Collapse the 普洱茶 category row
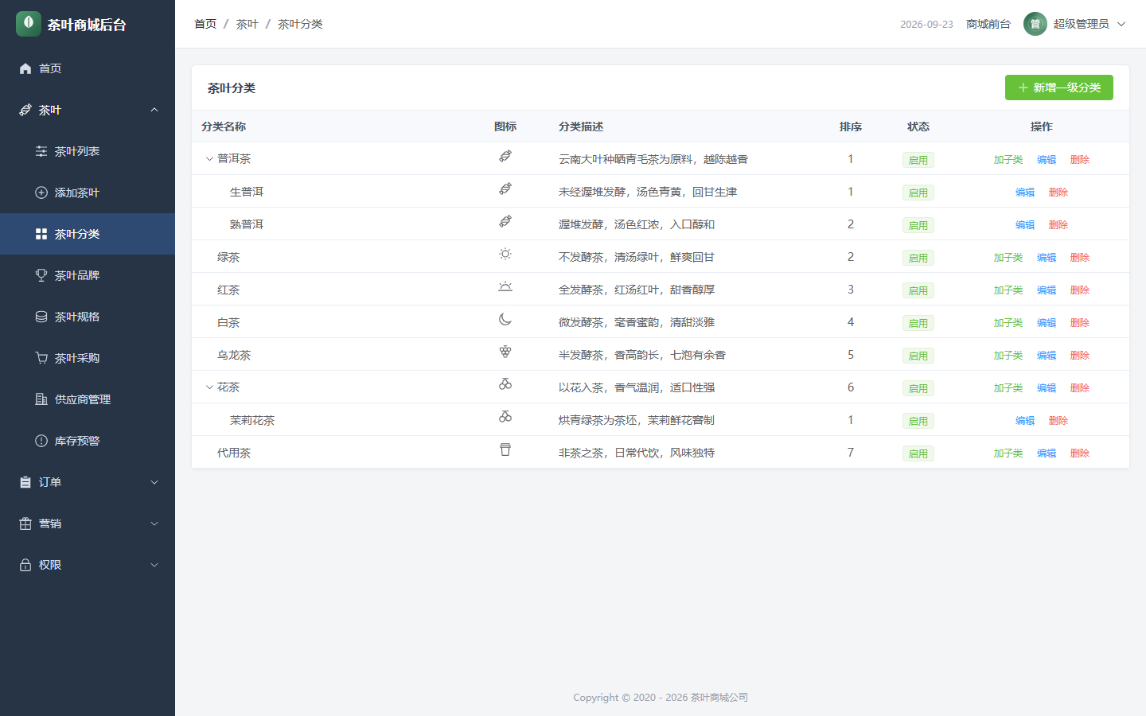Screen dimensions: 1146x716 [x=209, y=159]
